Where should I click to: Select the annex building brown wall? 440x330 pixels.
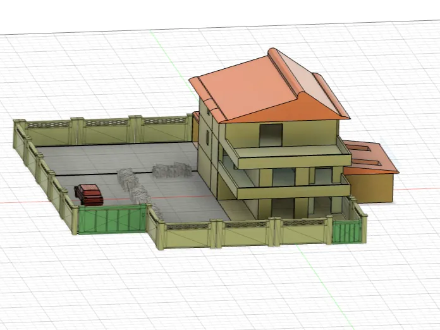tap(372, 187)
